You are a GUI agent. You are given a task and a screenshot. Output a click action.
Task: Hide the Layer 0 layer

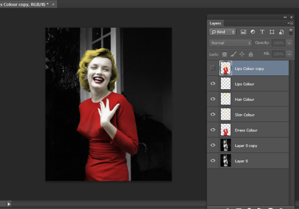[x=213, y=161]
